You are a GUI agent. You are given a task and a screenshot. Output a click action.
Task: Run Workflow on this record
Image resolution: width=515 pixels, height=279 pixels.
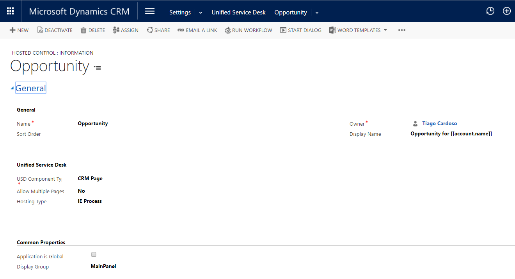[x=249, y=30]
